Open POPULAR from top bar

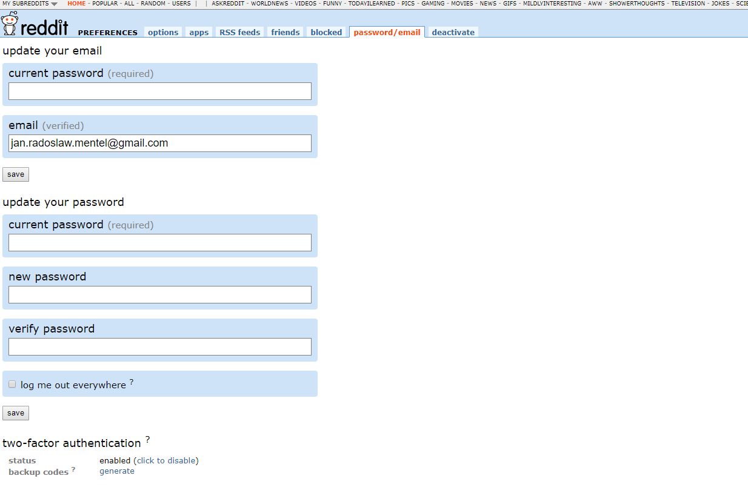point(105,4)
